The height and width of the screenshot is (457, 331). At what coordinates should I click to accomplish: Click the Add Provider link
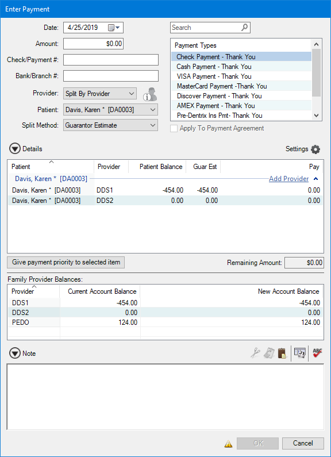point(288,179)
